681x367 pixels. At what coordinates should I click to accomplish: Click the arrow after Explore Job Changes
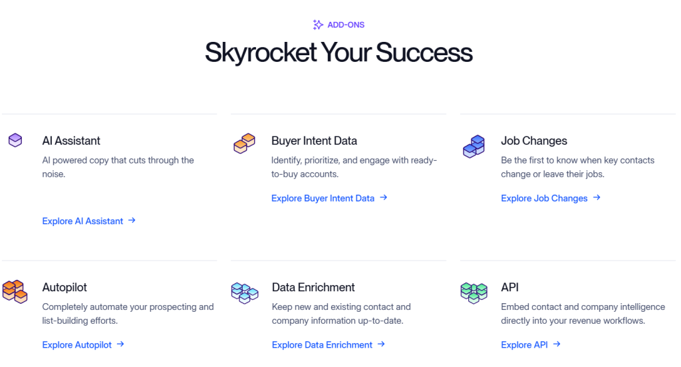(x=597, y=197)
